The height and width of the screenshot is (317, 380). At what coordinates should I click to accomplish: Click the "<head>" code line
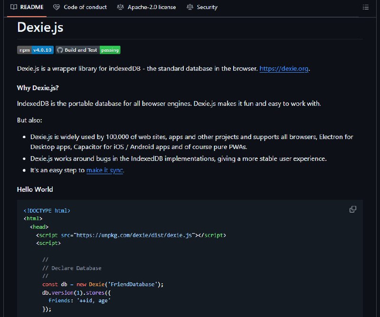(39, 227)
